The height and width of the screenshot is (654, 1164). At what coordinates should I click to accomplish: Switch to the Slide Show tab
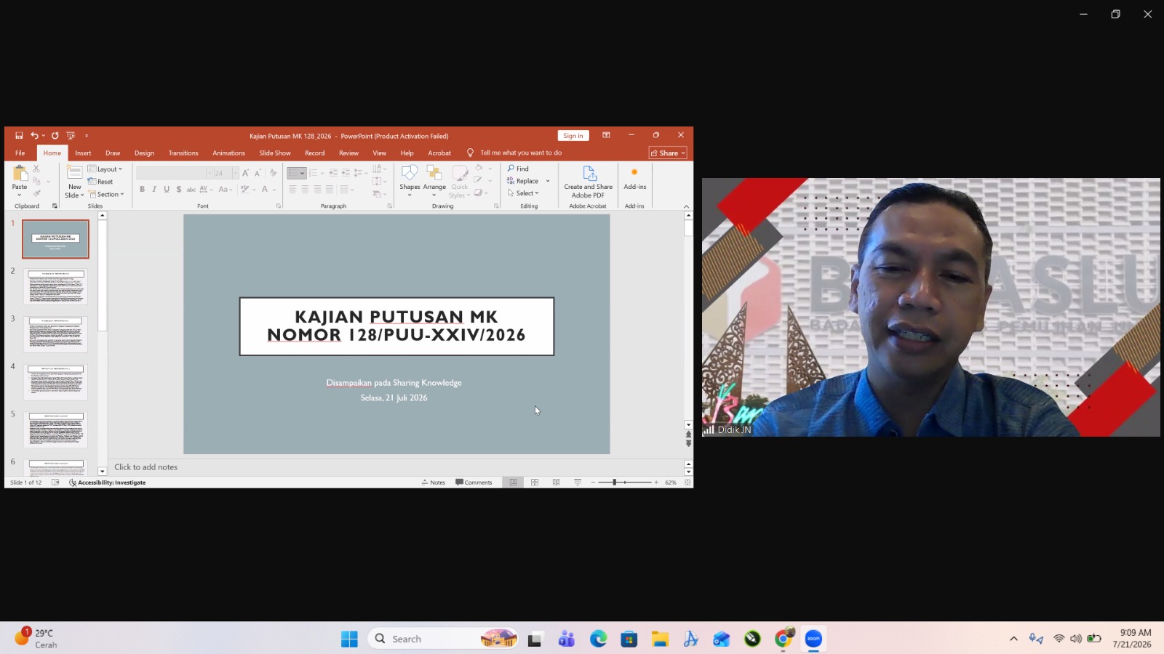coord(275,153)
